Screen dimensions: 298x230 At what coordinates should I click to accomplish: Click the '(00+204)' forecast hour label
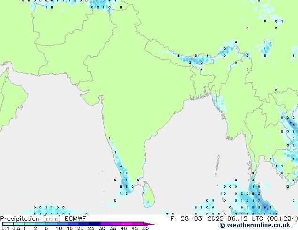coord(282,219)
